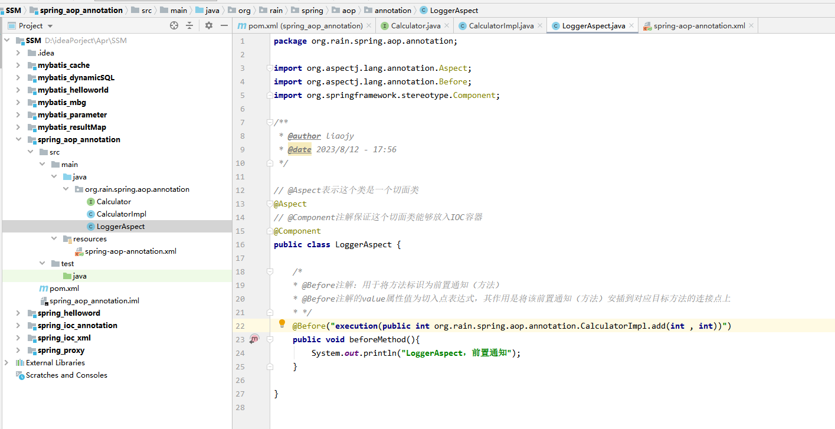Screen dimensions: 835x429
Task: Select Scratches and Consoles node
Action: tap(67, 375)
